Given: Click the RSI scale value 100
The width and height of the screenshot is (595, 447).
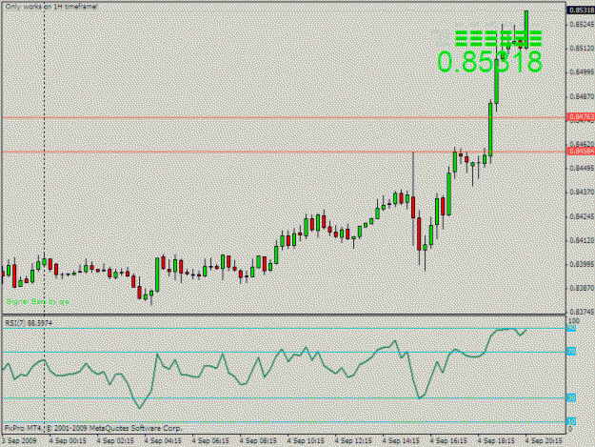Looking at the screenshot, I should click(x=572, y=321).
